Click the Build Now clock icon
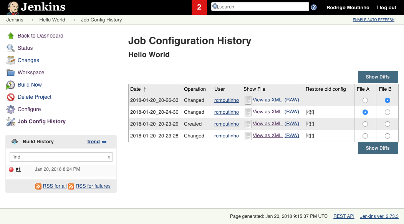Viewport: 404px width, 224px height. [x=11, y=85]
